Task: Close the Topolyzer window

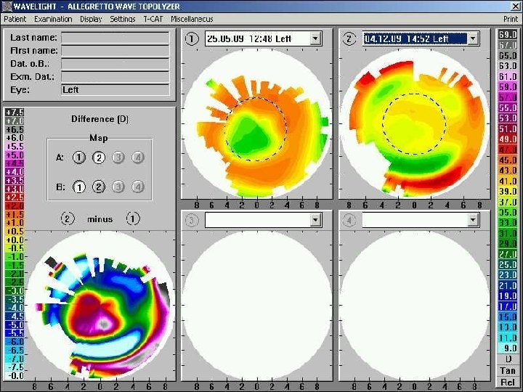Action: 516,6
